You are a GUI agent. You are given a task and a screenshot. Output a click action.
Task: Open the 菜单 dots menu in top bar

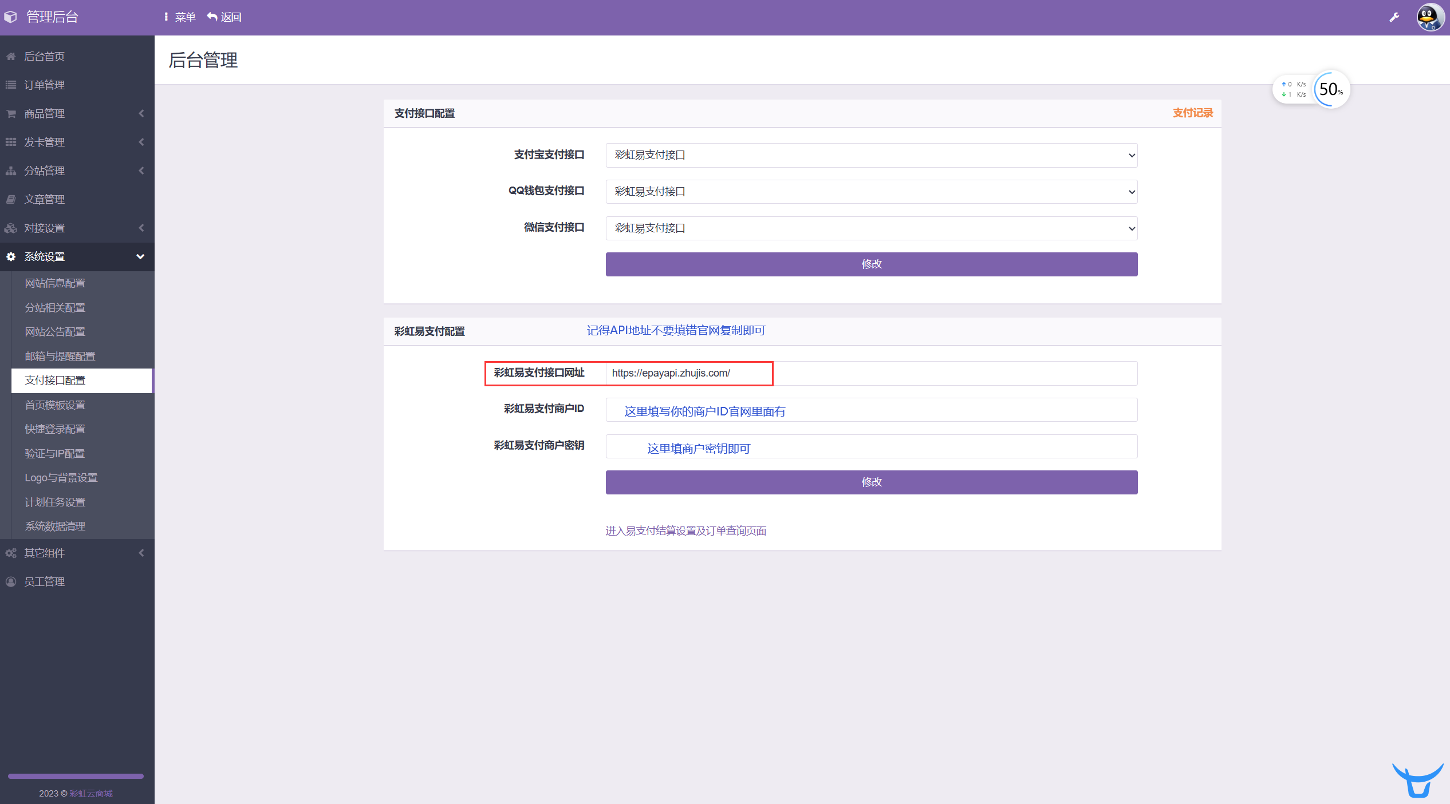[x=180, y=17]
